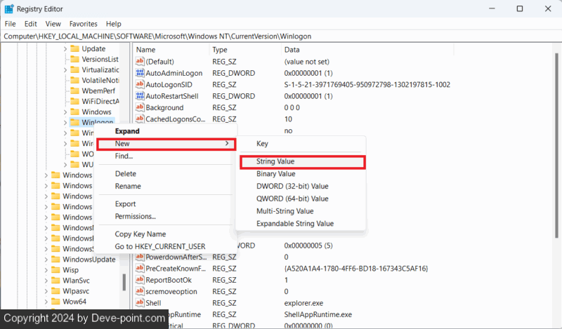Click the Data column header

[x=292, y=50]
